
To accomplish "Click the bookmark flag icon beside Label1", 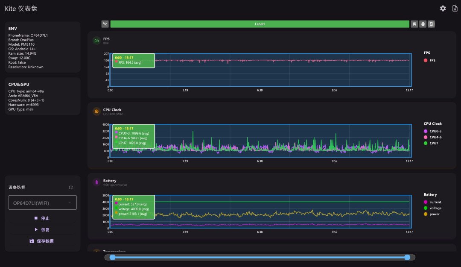I will (x=414, y=24).
